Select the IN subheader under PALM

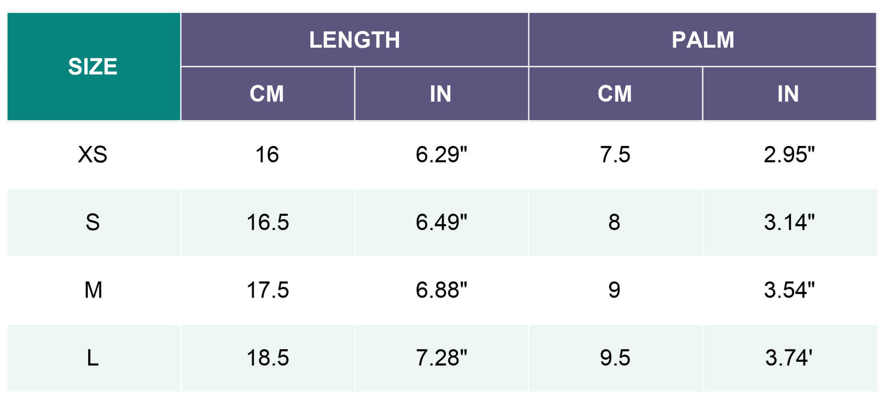click(x=789, y=94)
